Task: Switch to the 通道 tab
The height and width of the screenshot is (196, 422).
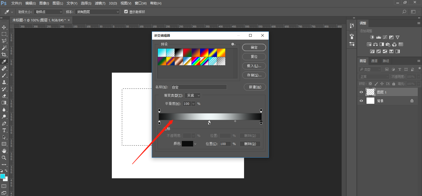Action: pyautogui.click(x=374, y=61)
